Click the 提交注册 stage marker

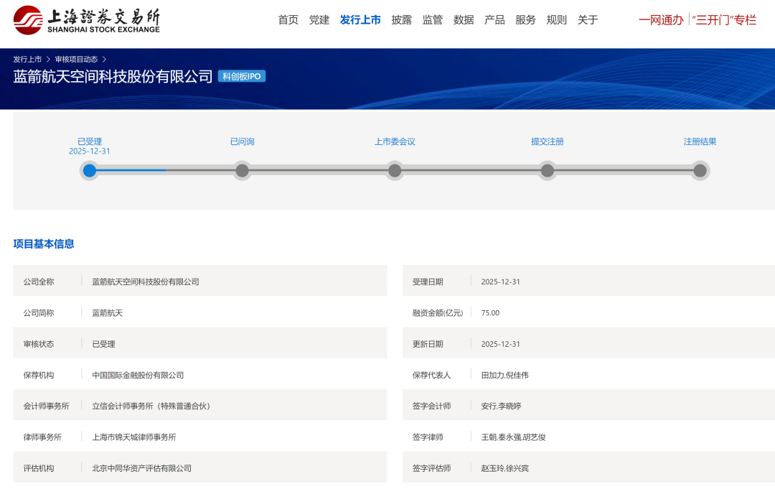click(547, 171)
